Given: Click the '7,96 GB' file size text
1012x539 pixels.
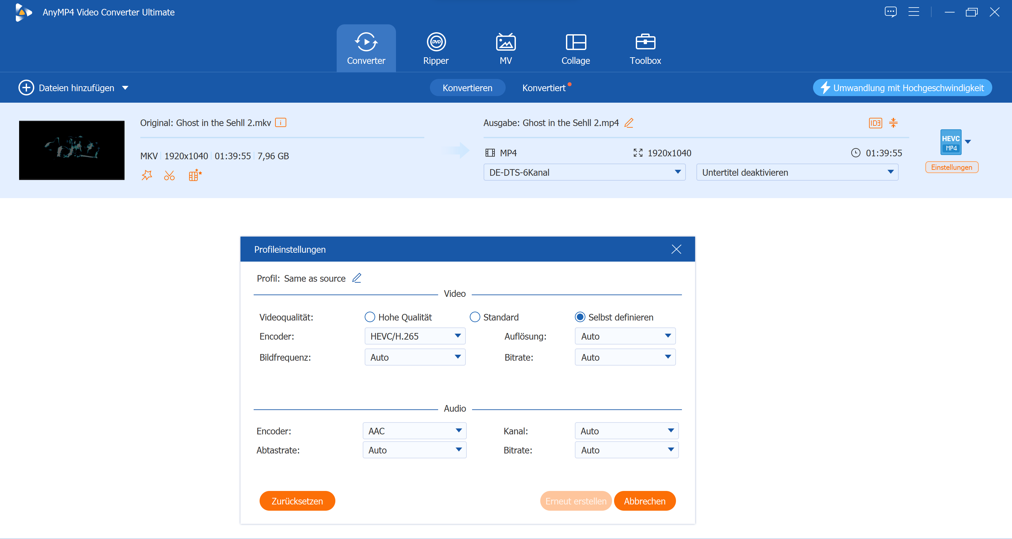Looking at the screenshot, I should [273, 156].
